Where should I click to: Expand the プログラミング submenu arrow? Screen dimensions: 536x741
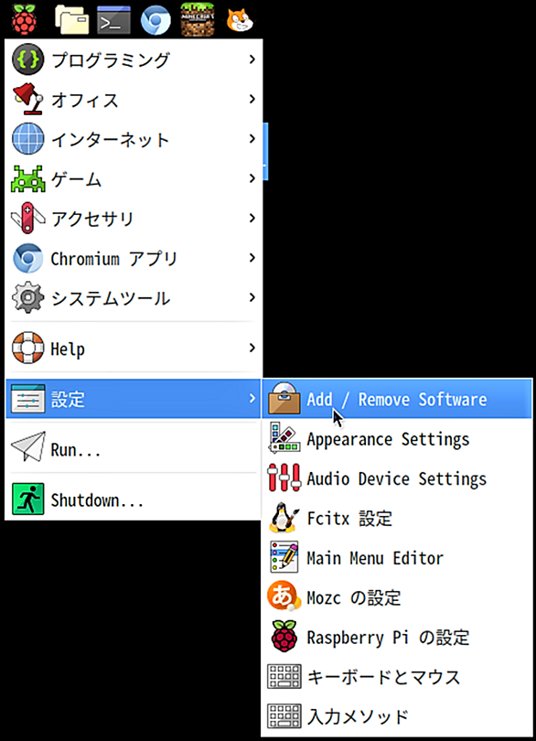(x=252, y=59)
